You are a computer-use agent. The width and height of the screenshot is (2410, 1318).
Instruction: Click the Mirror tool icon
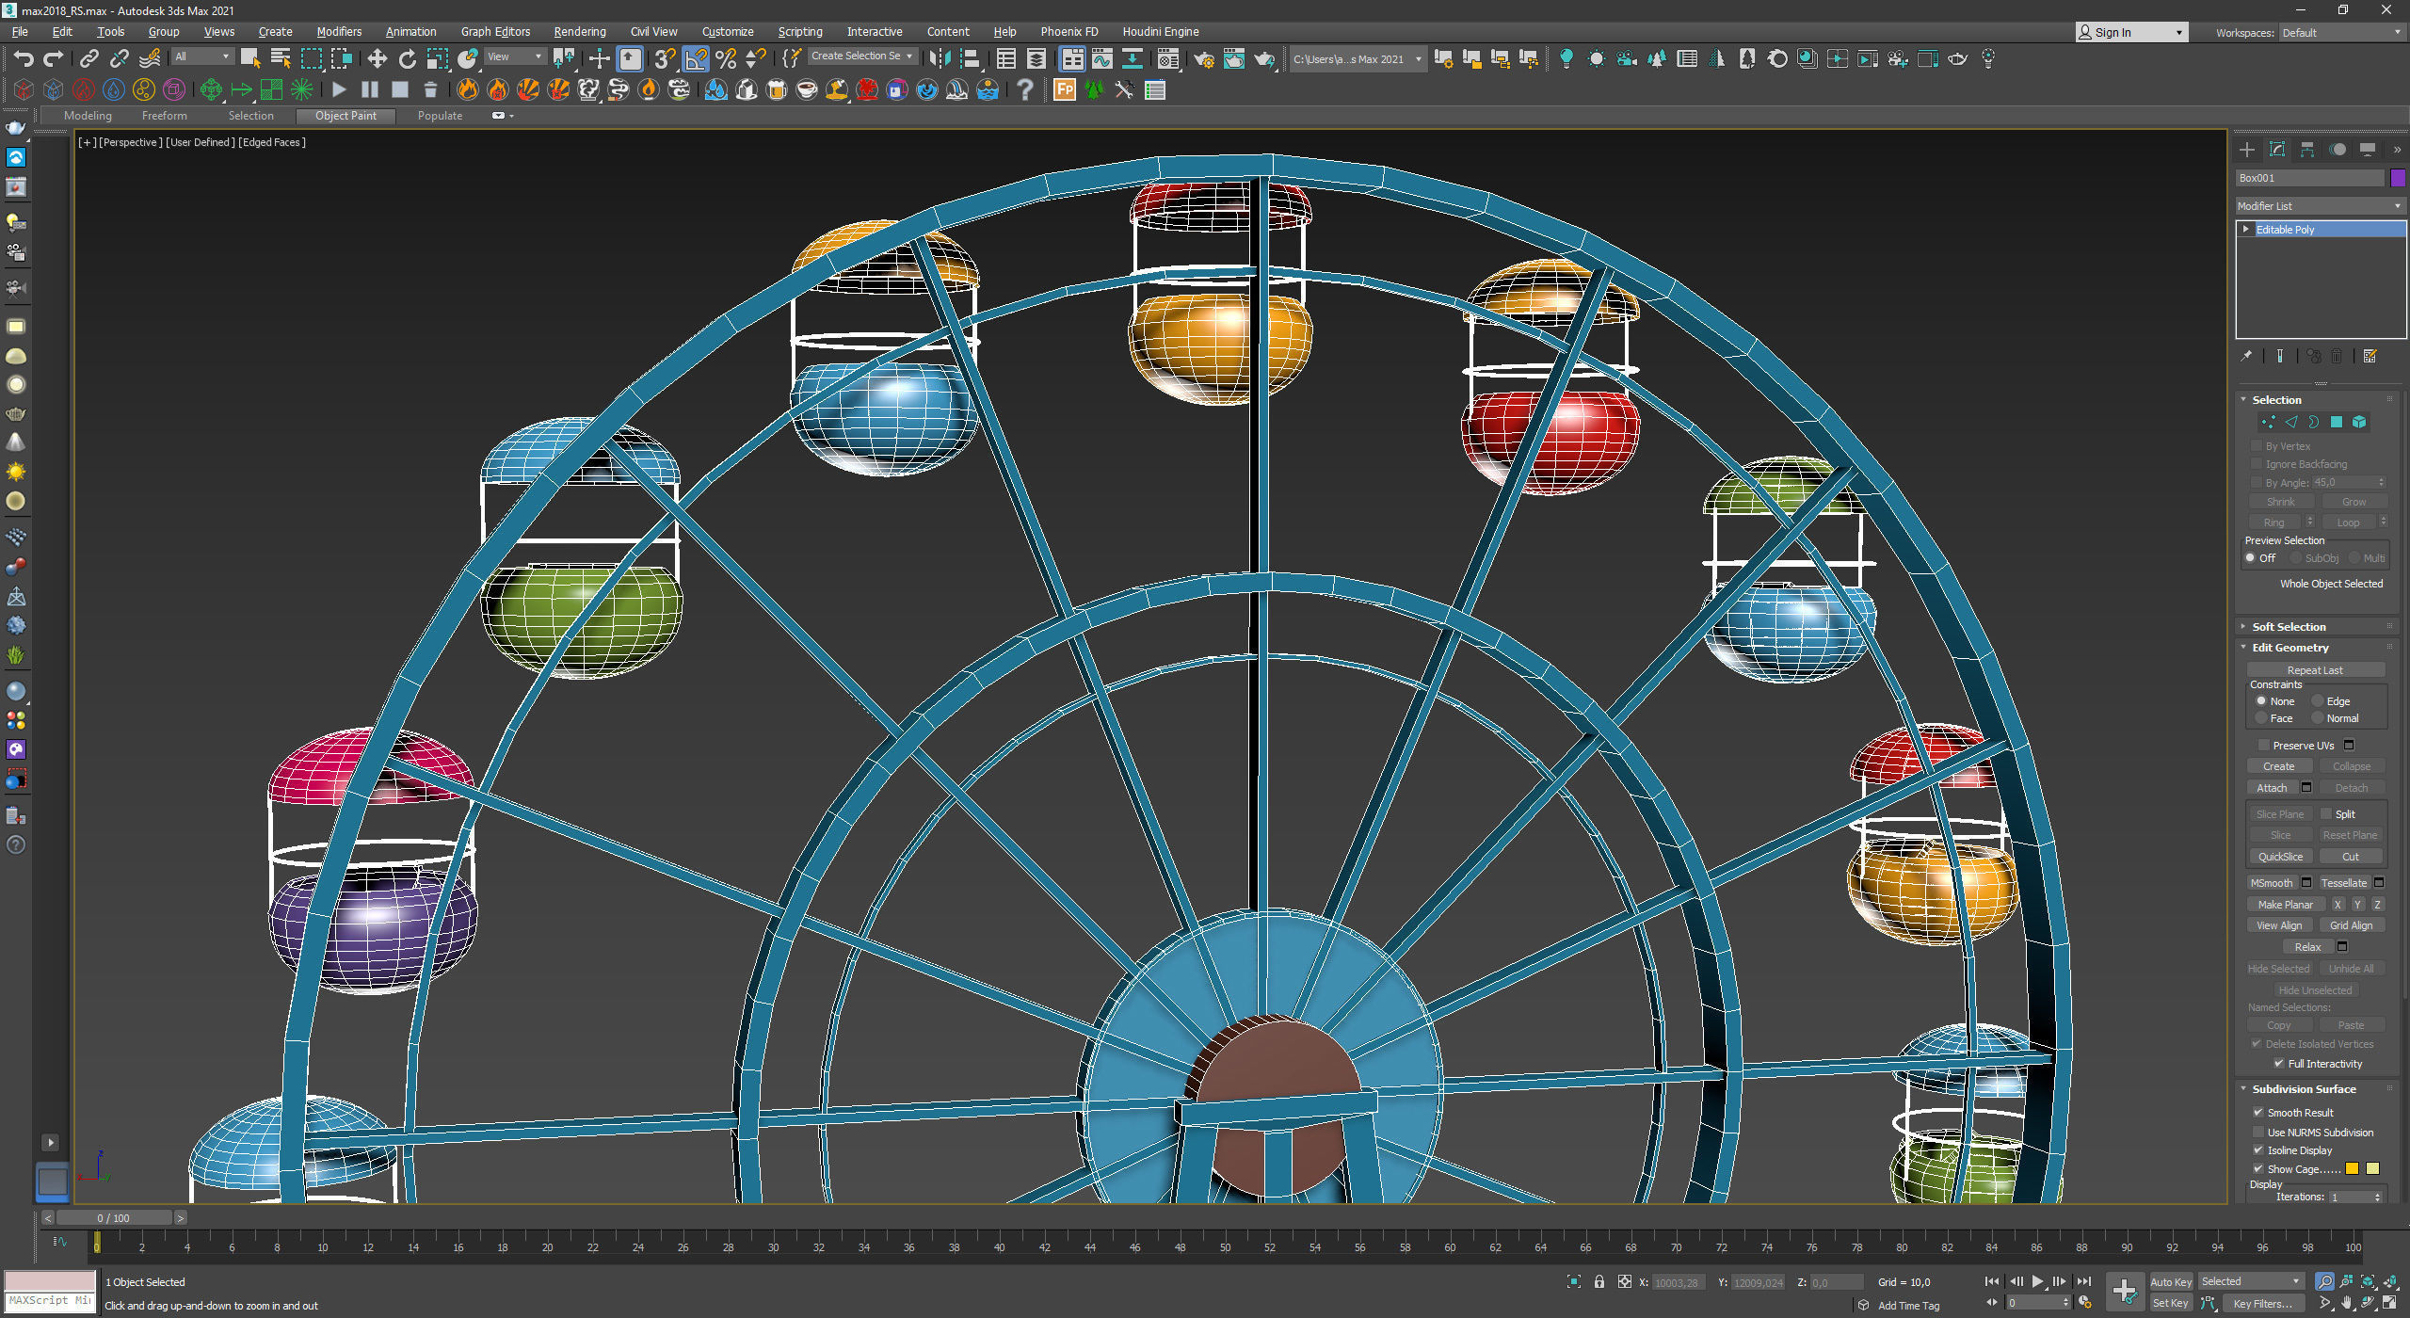pyautogui.click(x=939, y=59)
